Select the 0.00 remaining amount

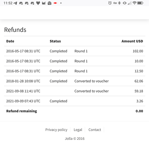click(x=139, y=111)
